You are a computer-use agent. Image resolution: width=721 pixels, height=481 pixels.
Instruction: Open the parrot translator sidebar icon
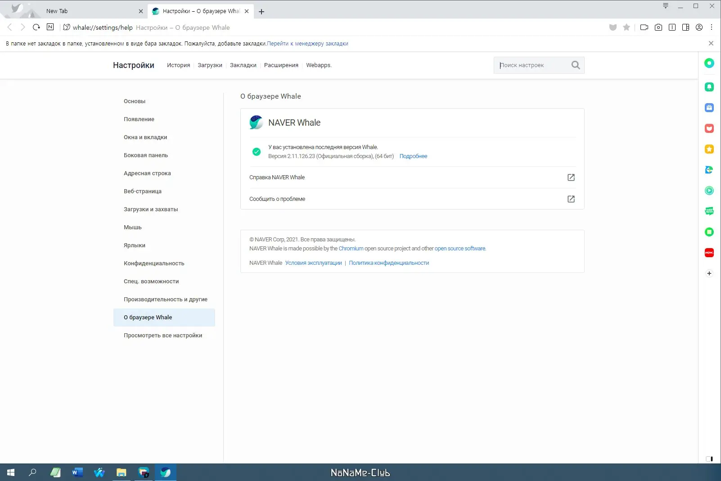709,170
